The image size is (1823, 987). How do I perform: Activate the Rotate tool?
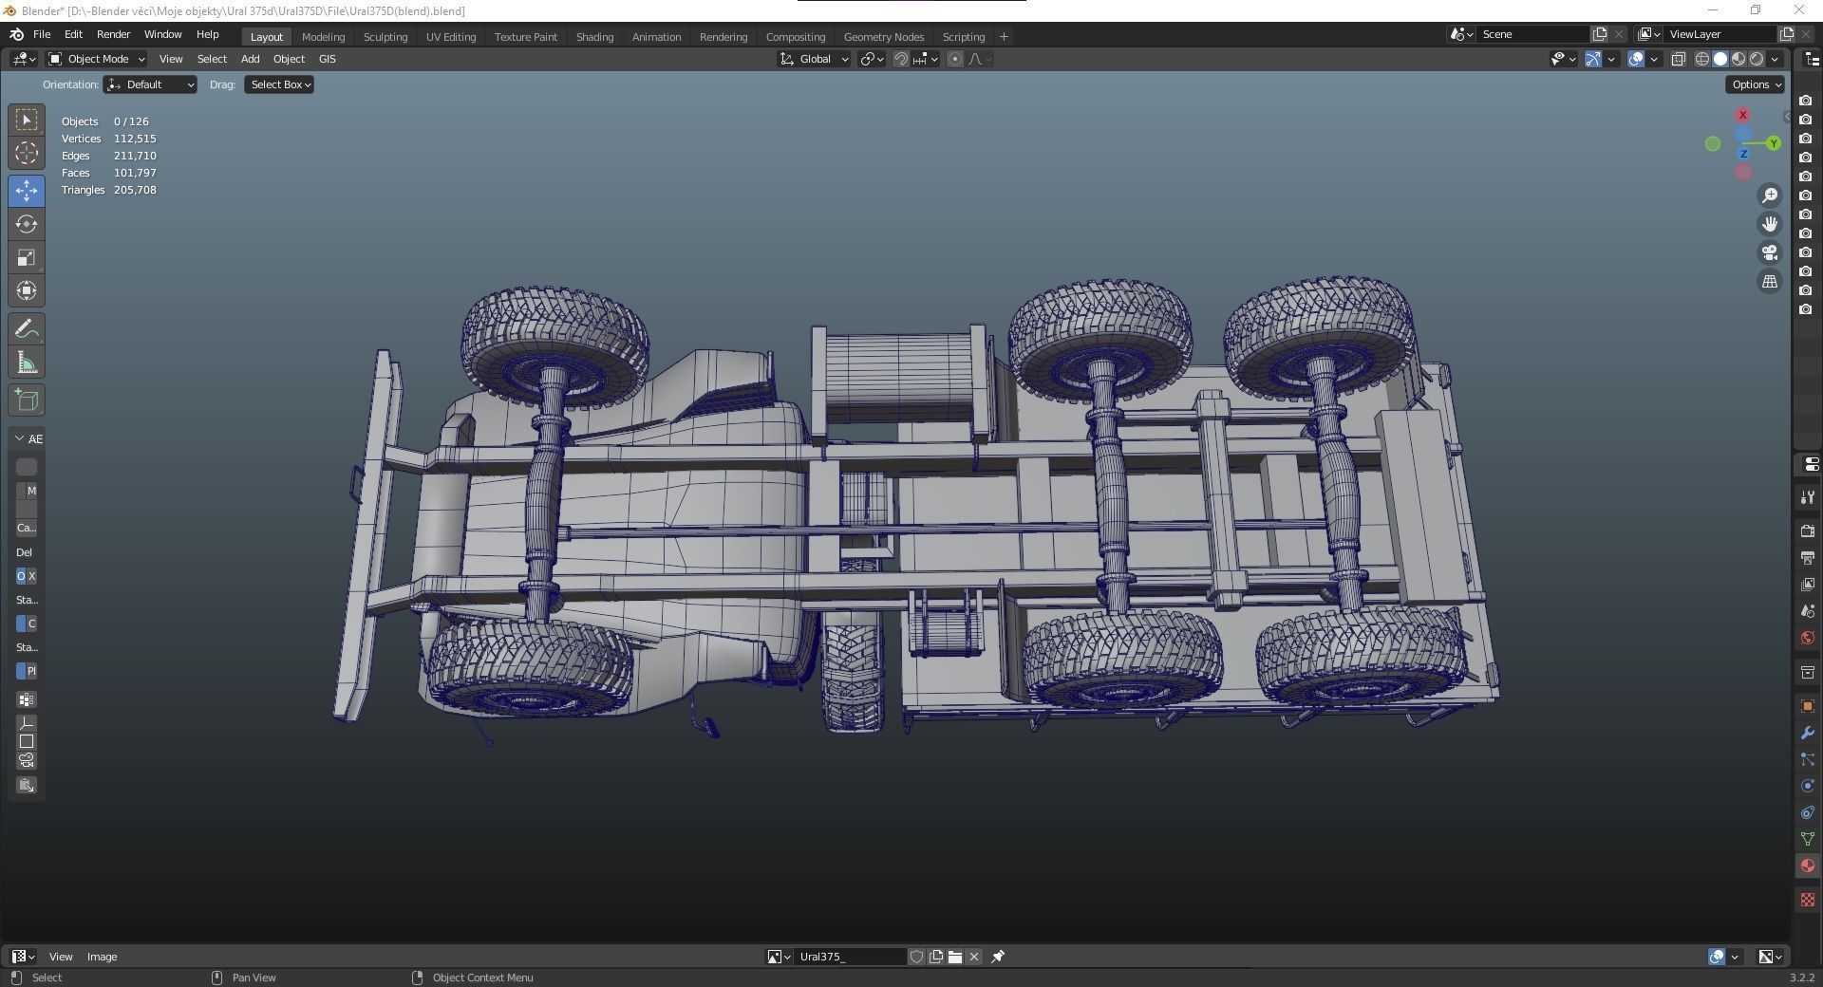point(27,224)
